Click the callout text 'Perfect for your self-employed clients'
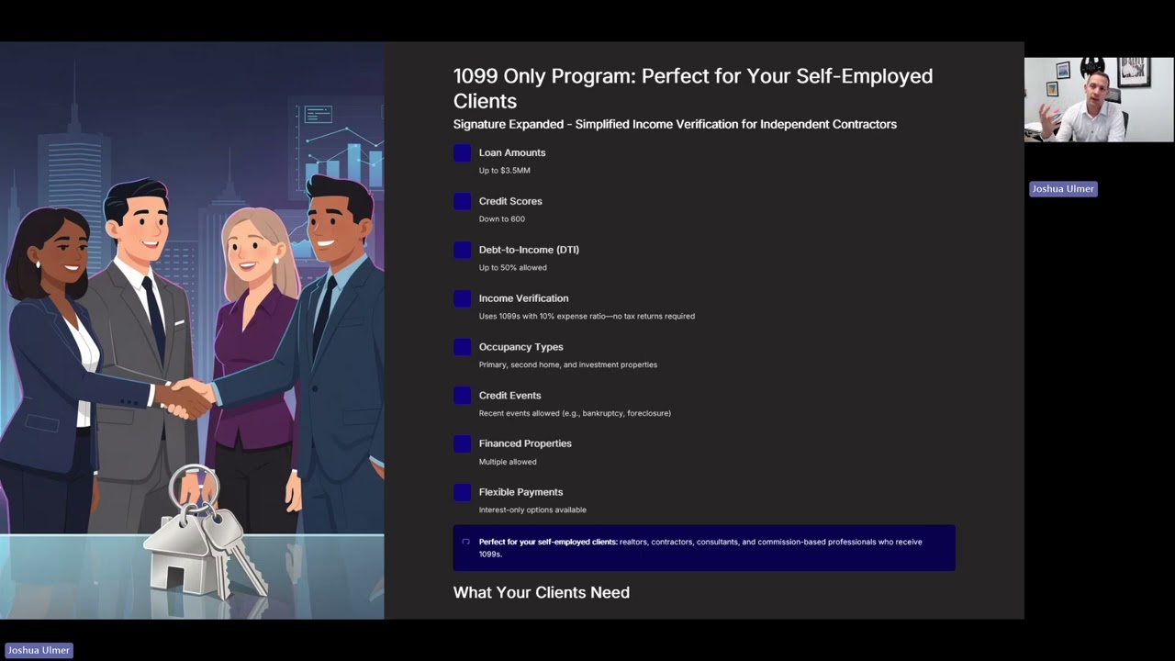 point(548,542)
